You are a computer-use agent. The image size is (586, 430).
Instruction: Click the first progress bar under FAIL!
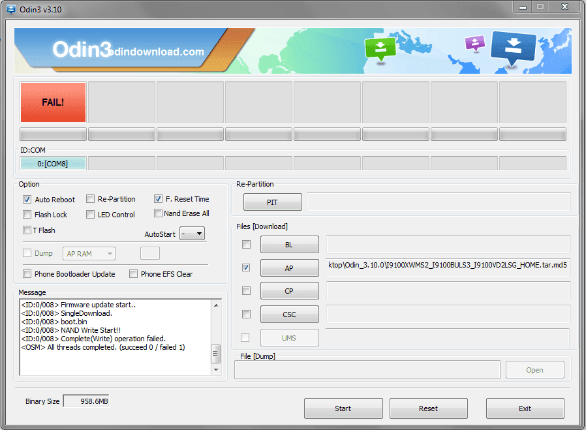[x=53, y=134]
